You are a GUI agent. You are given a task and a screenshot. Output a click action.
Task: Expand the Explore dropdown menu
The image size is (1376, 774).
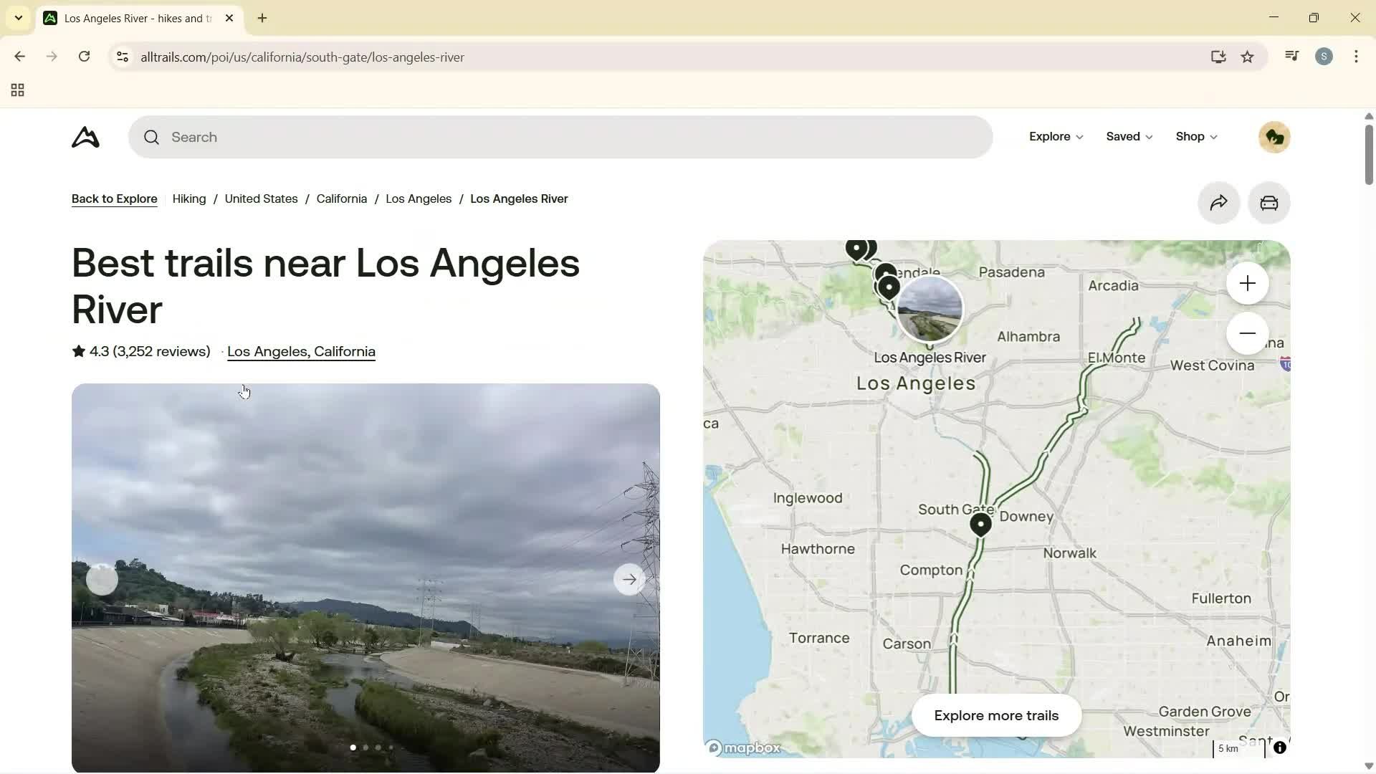point(1055,136)
